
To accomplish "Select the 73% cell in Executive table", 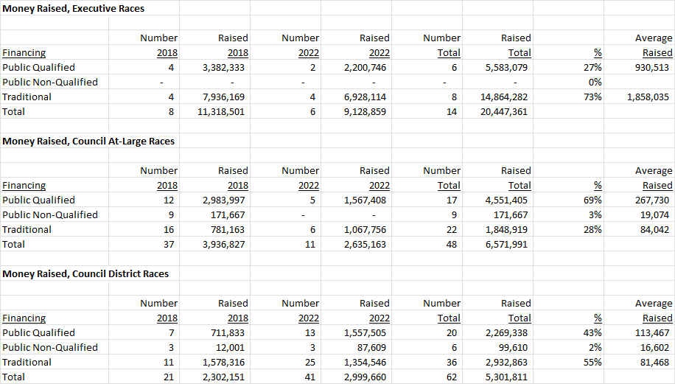I will (592, 97).
